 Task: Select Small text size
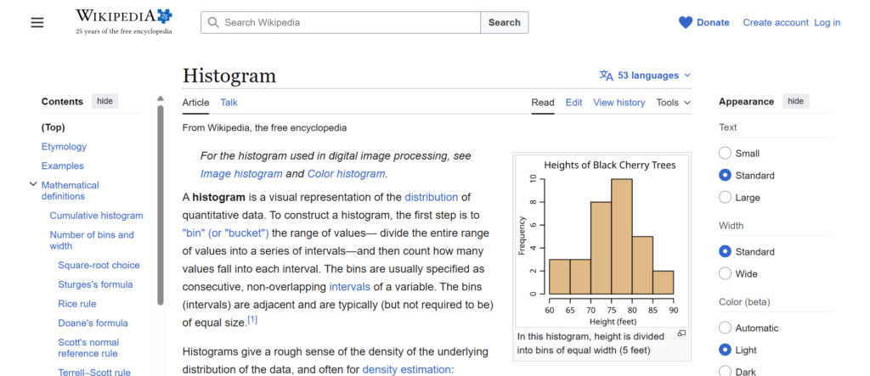click(725, 154)
